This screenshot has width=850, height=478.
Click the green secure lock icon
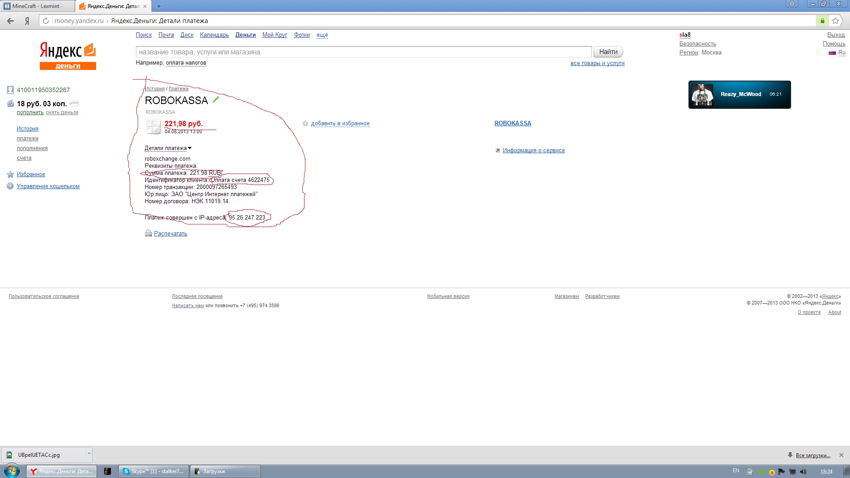[x=822, y=21]
